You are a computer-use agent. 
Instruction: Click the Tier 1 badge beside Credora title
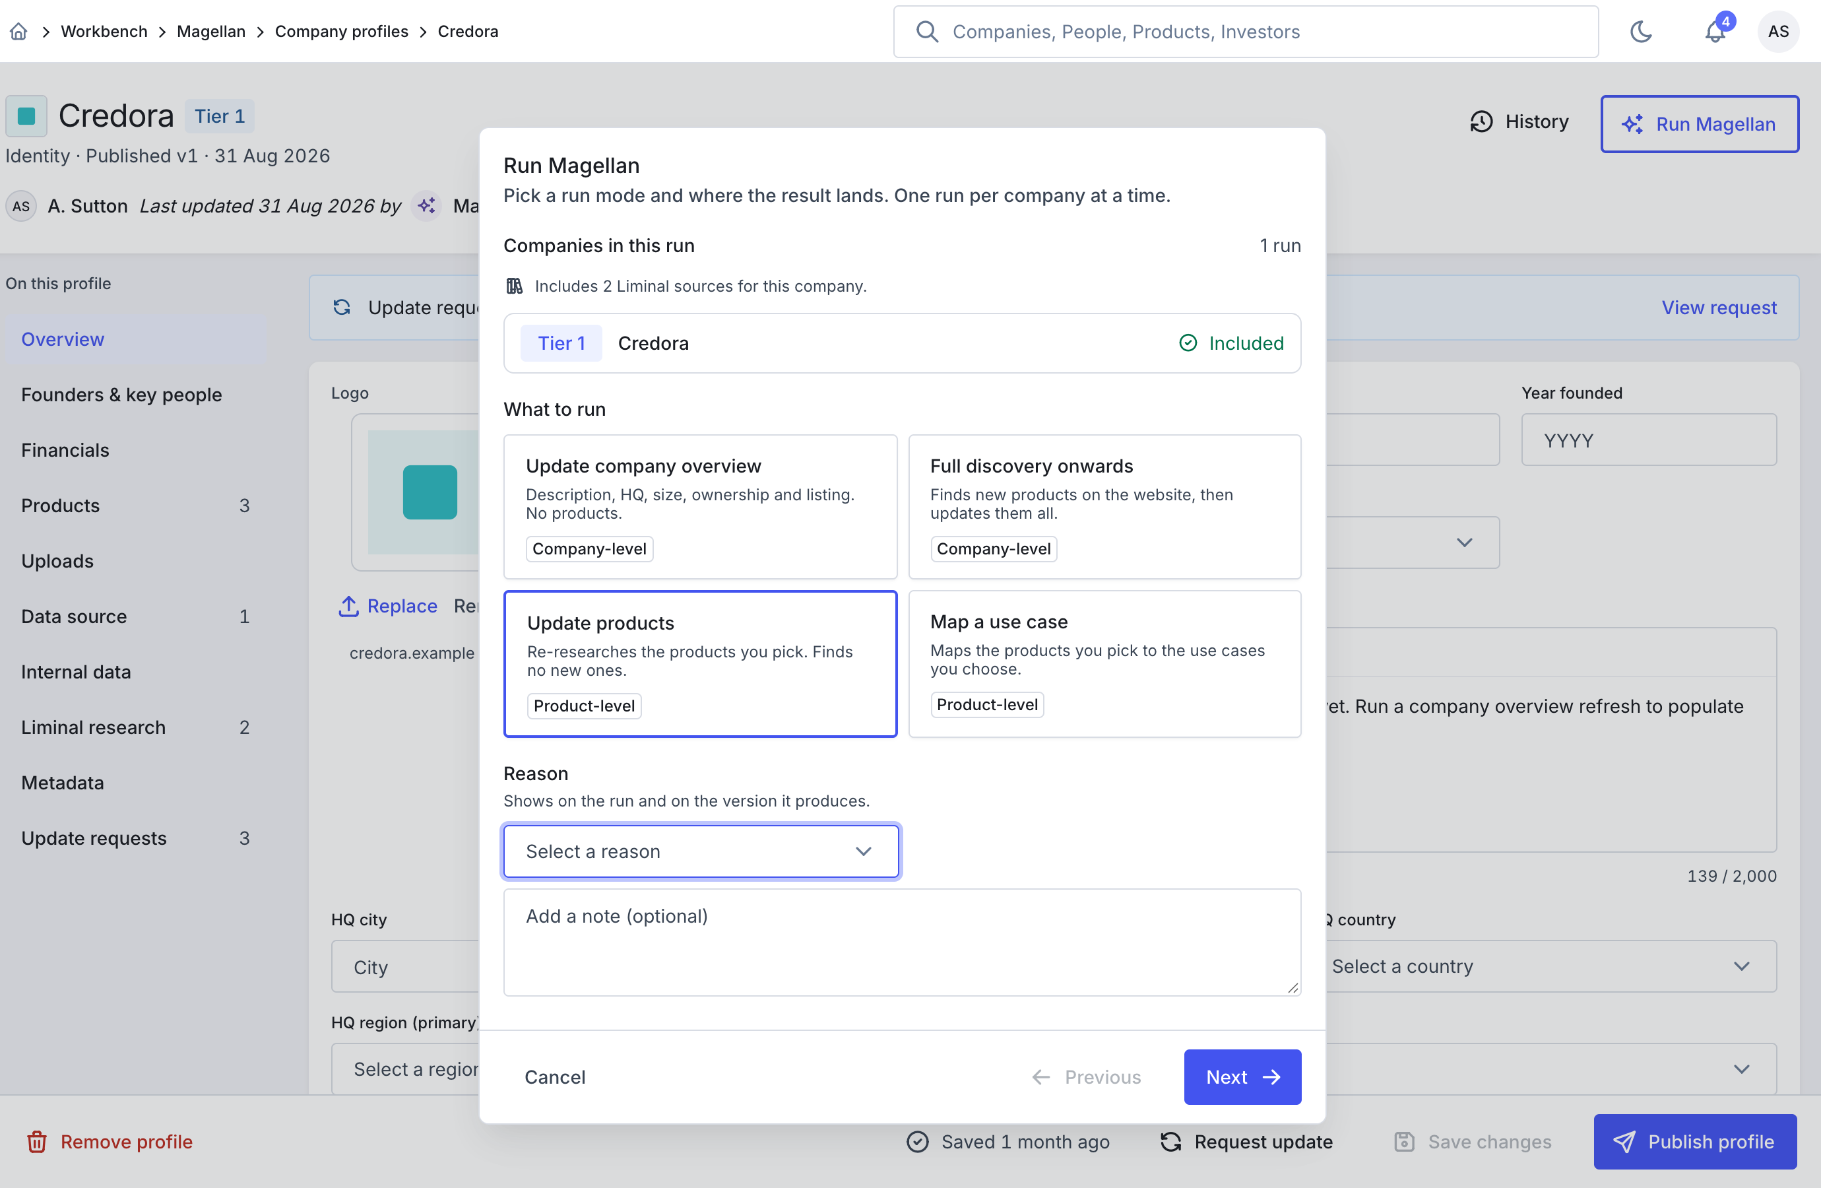pos(220,116)
